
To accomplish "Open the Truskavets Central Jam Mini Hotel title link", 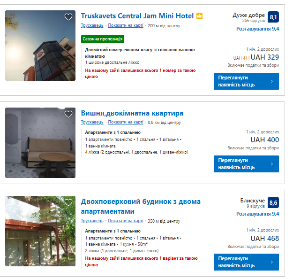I will 137,16.
